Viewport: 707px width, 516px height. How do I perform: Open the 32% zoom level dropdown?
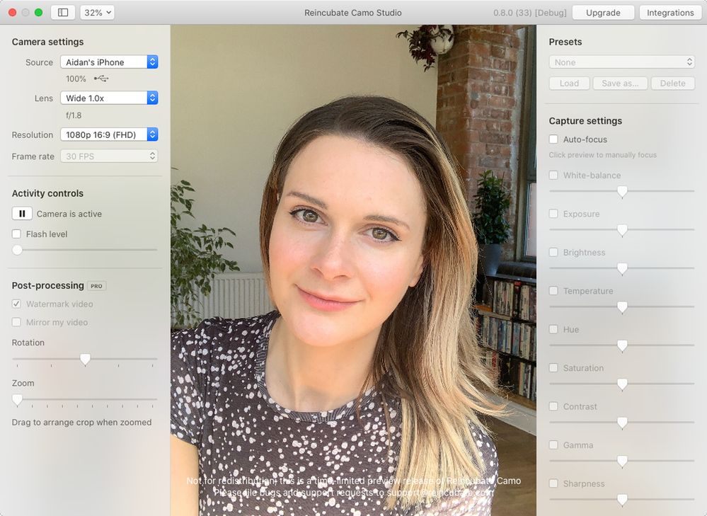click(x=97, y=13)
